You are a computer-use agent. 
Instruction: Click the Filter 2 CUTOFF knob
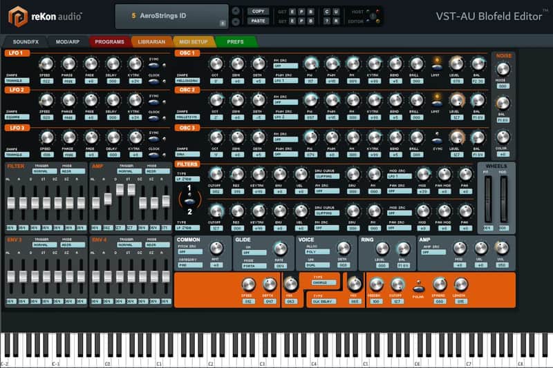[x=216, y=211]
